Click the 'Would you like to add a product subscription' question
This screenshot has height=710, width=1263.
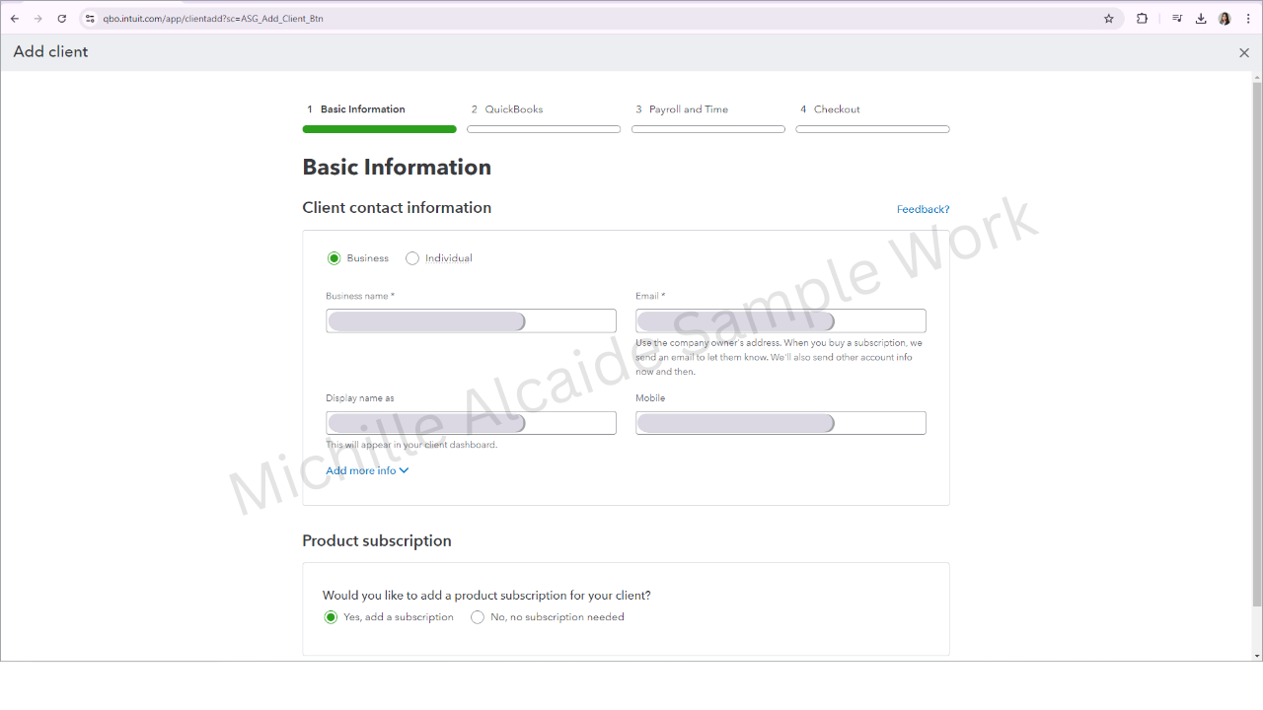pos(486,596)
